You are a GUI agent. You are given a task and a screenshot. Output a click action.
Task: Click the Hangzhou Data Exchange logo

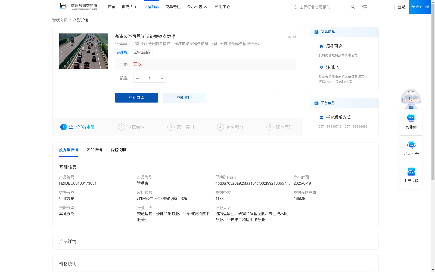click(78, 7)
